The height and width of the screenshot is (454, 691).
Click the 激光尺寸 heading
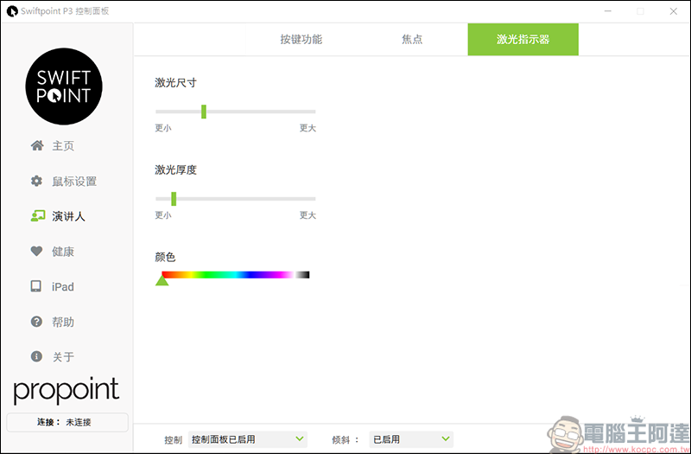click(175, 82)
